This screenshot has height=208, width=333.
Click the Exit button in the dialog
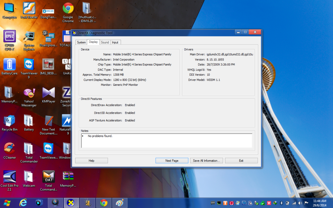(x=241, y=161)
